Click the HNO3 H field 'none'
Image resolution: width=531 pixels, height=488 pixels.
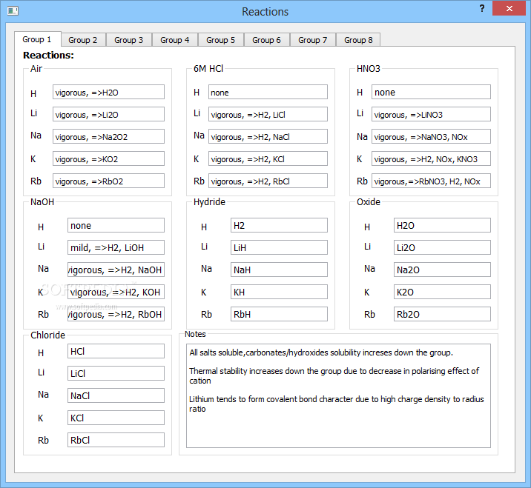coord(431,92)
